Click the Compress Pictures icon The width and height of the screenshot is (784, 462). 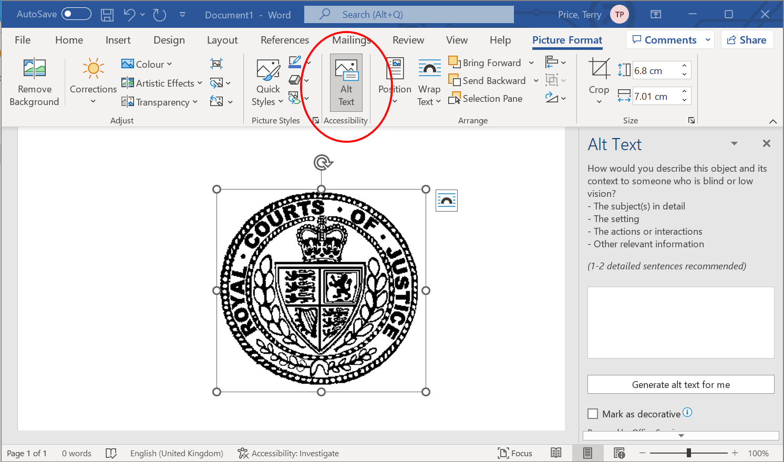coord(216,64)
